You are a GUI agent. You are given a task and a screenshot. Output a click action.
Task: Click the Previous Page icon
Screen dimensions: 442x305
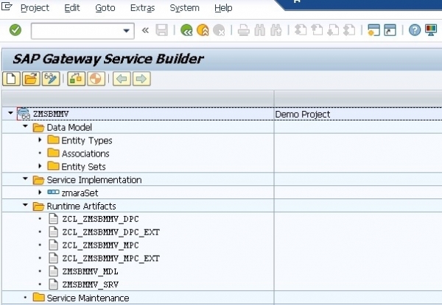coord(317,30)
